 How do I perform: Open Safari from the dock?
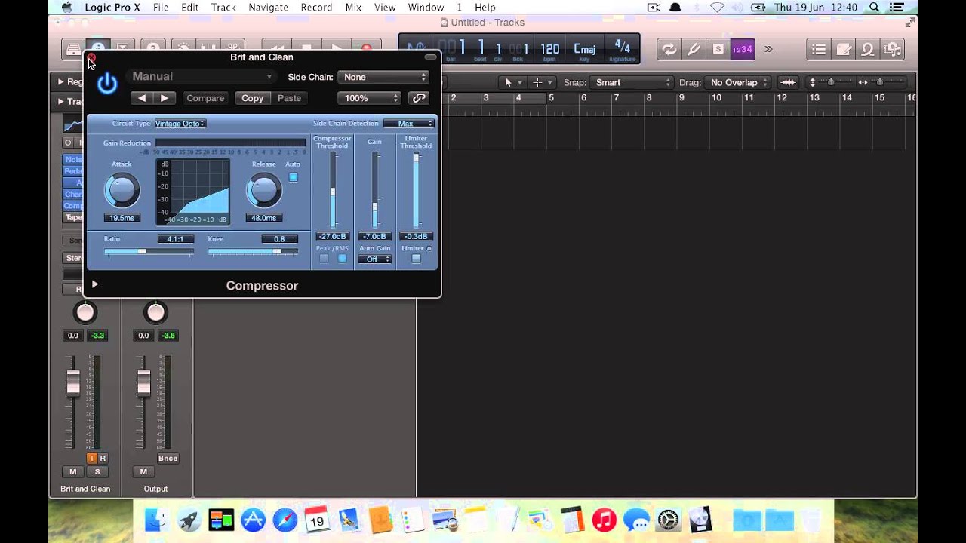coord(285,519)
